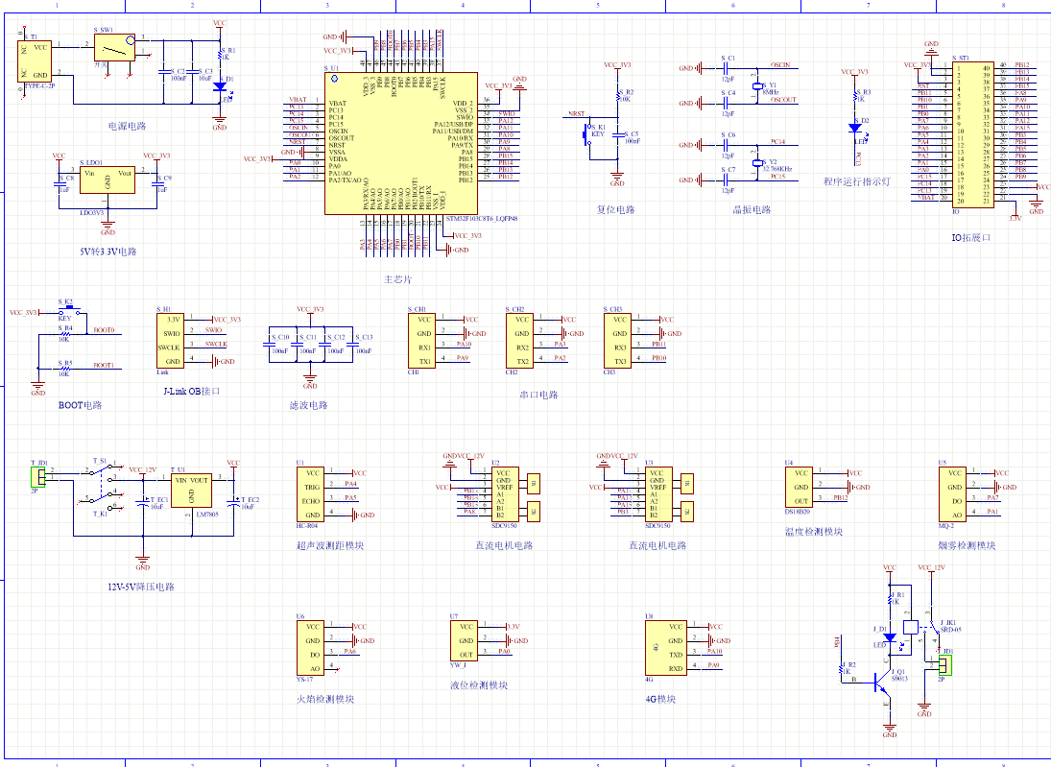Viewport: 1051px width, 767px height.
Task: Select crystal capacitor S_C1 12pF
Action: 726,68
